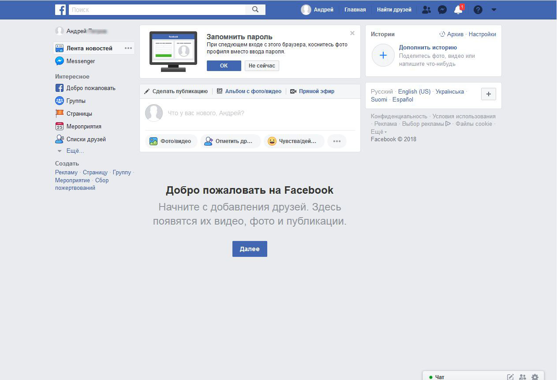Expand Ещё... in the left sidebar
The width and height of the screenshot is (557, 380).
(75, 150)
